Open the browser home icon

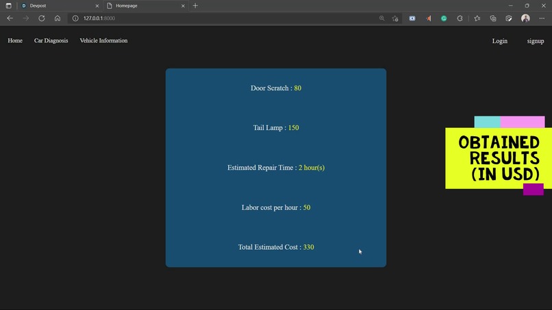coord(58,18)
